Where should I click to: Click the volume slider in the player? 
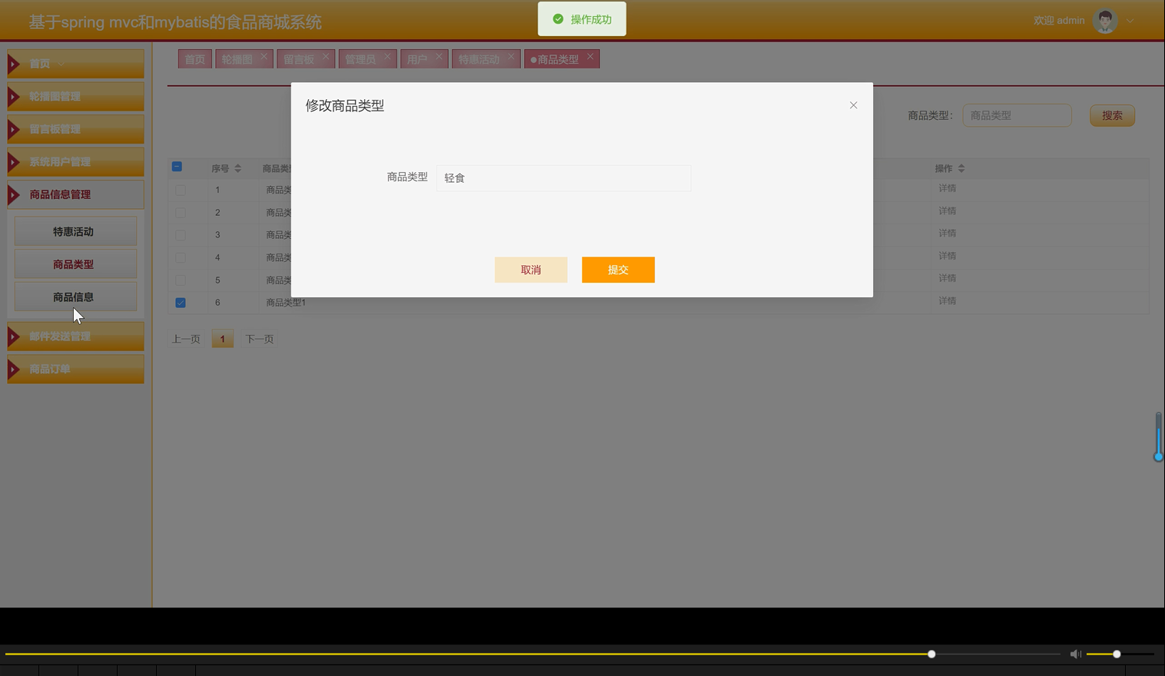click(1120, 654)
